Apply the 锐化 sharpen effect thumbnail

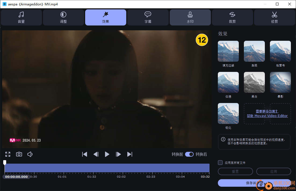pos(228,113)
